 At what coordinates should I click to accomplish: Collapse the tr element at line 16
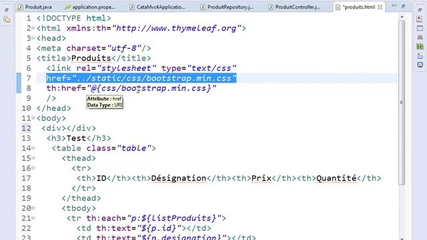33,168
